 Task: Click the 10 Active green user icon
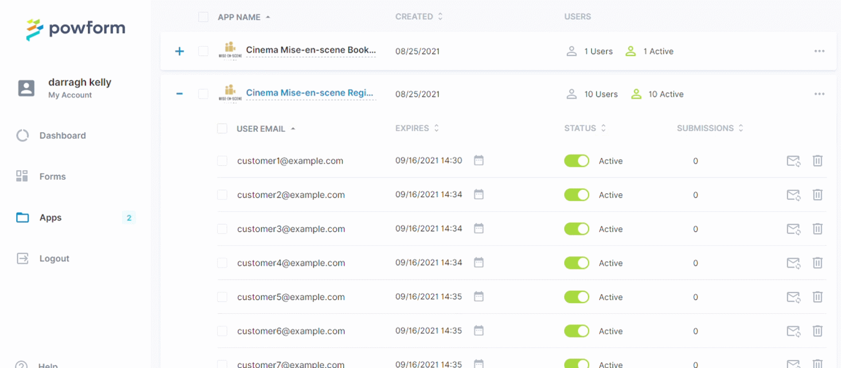coord(636,94)
